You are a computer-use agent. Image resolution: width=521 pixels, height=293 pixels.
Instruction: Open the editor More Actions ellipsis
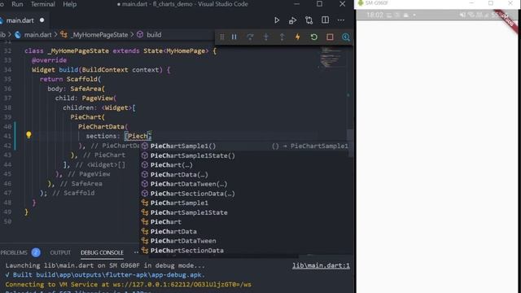coord(341,20)
